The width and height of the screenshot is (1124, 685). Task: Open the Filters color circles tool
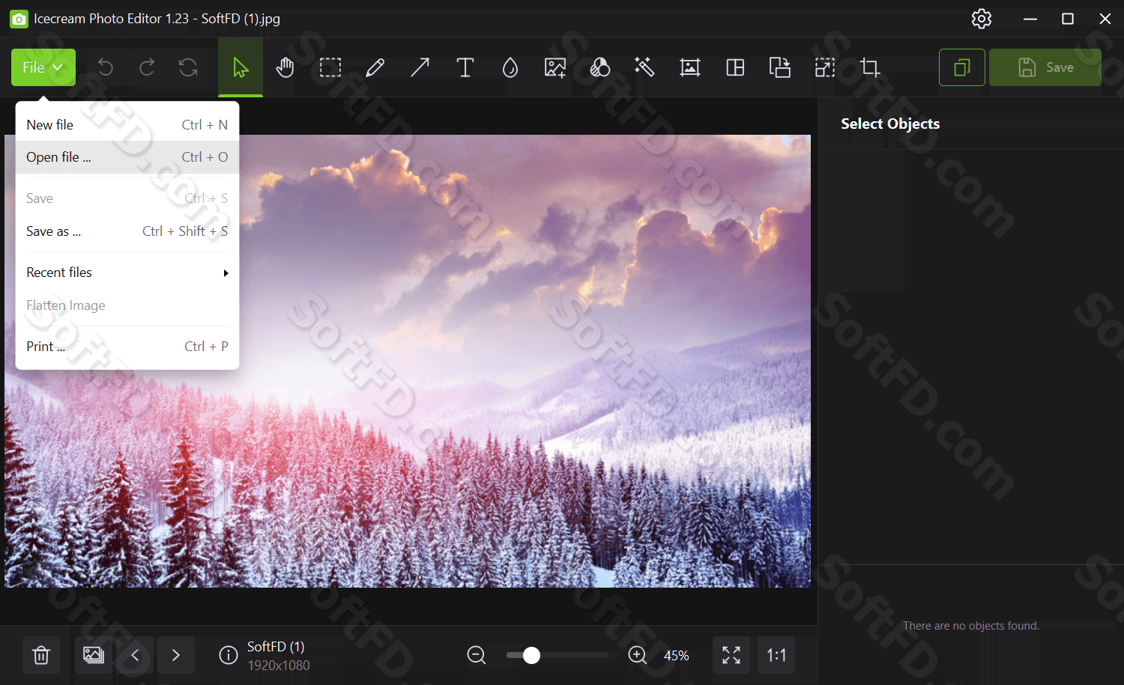click(x=599, y=67)
